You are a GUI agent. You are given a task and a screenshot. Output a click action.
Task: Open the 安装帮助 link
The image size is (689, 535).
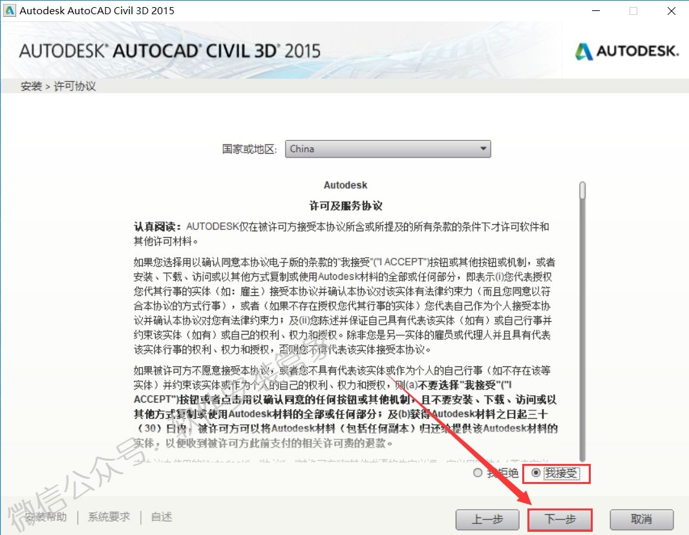(x=45, y=517)
